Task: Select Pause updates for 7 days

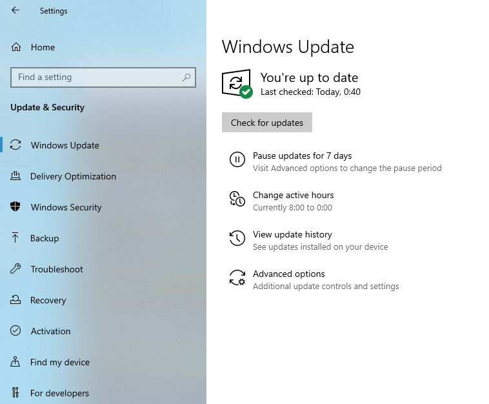Action: click(302, 156)
